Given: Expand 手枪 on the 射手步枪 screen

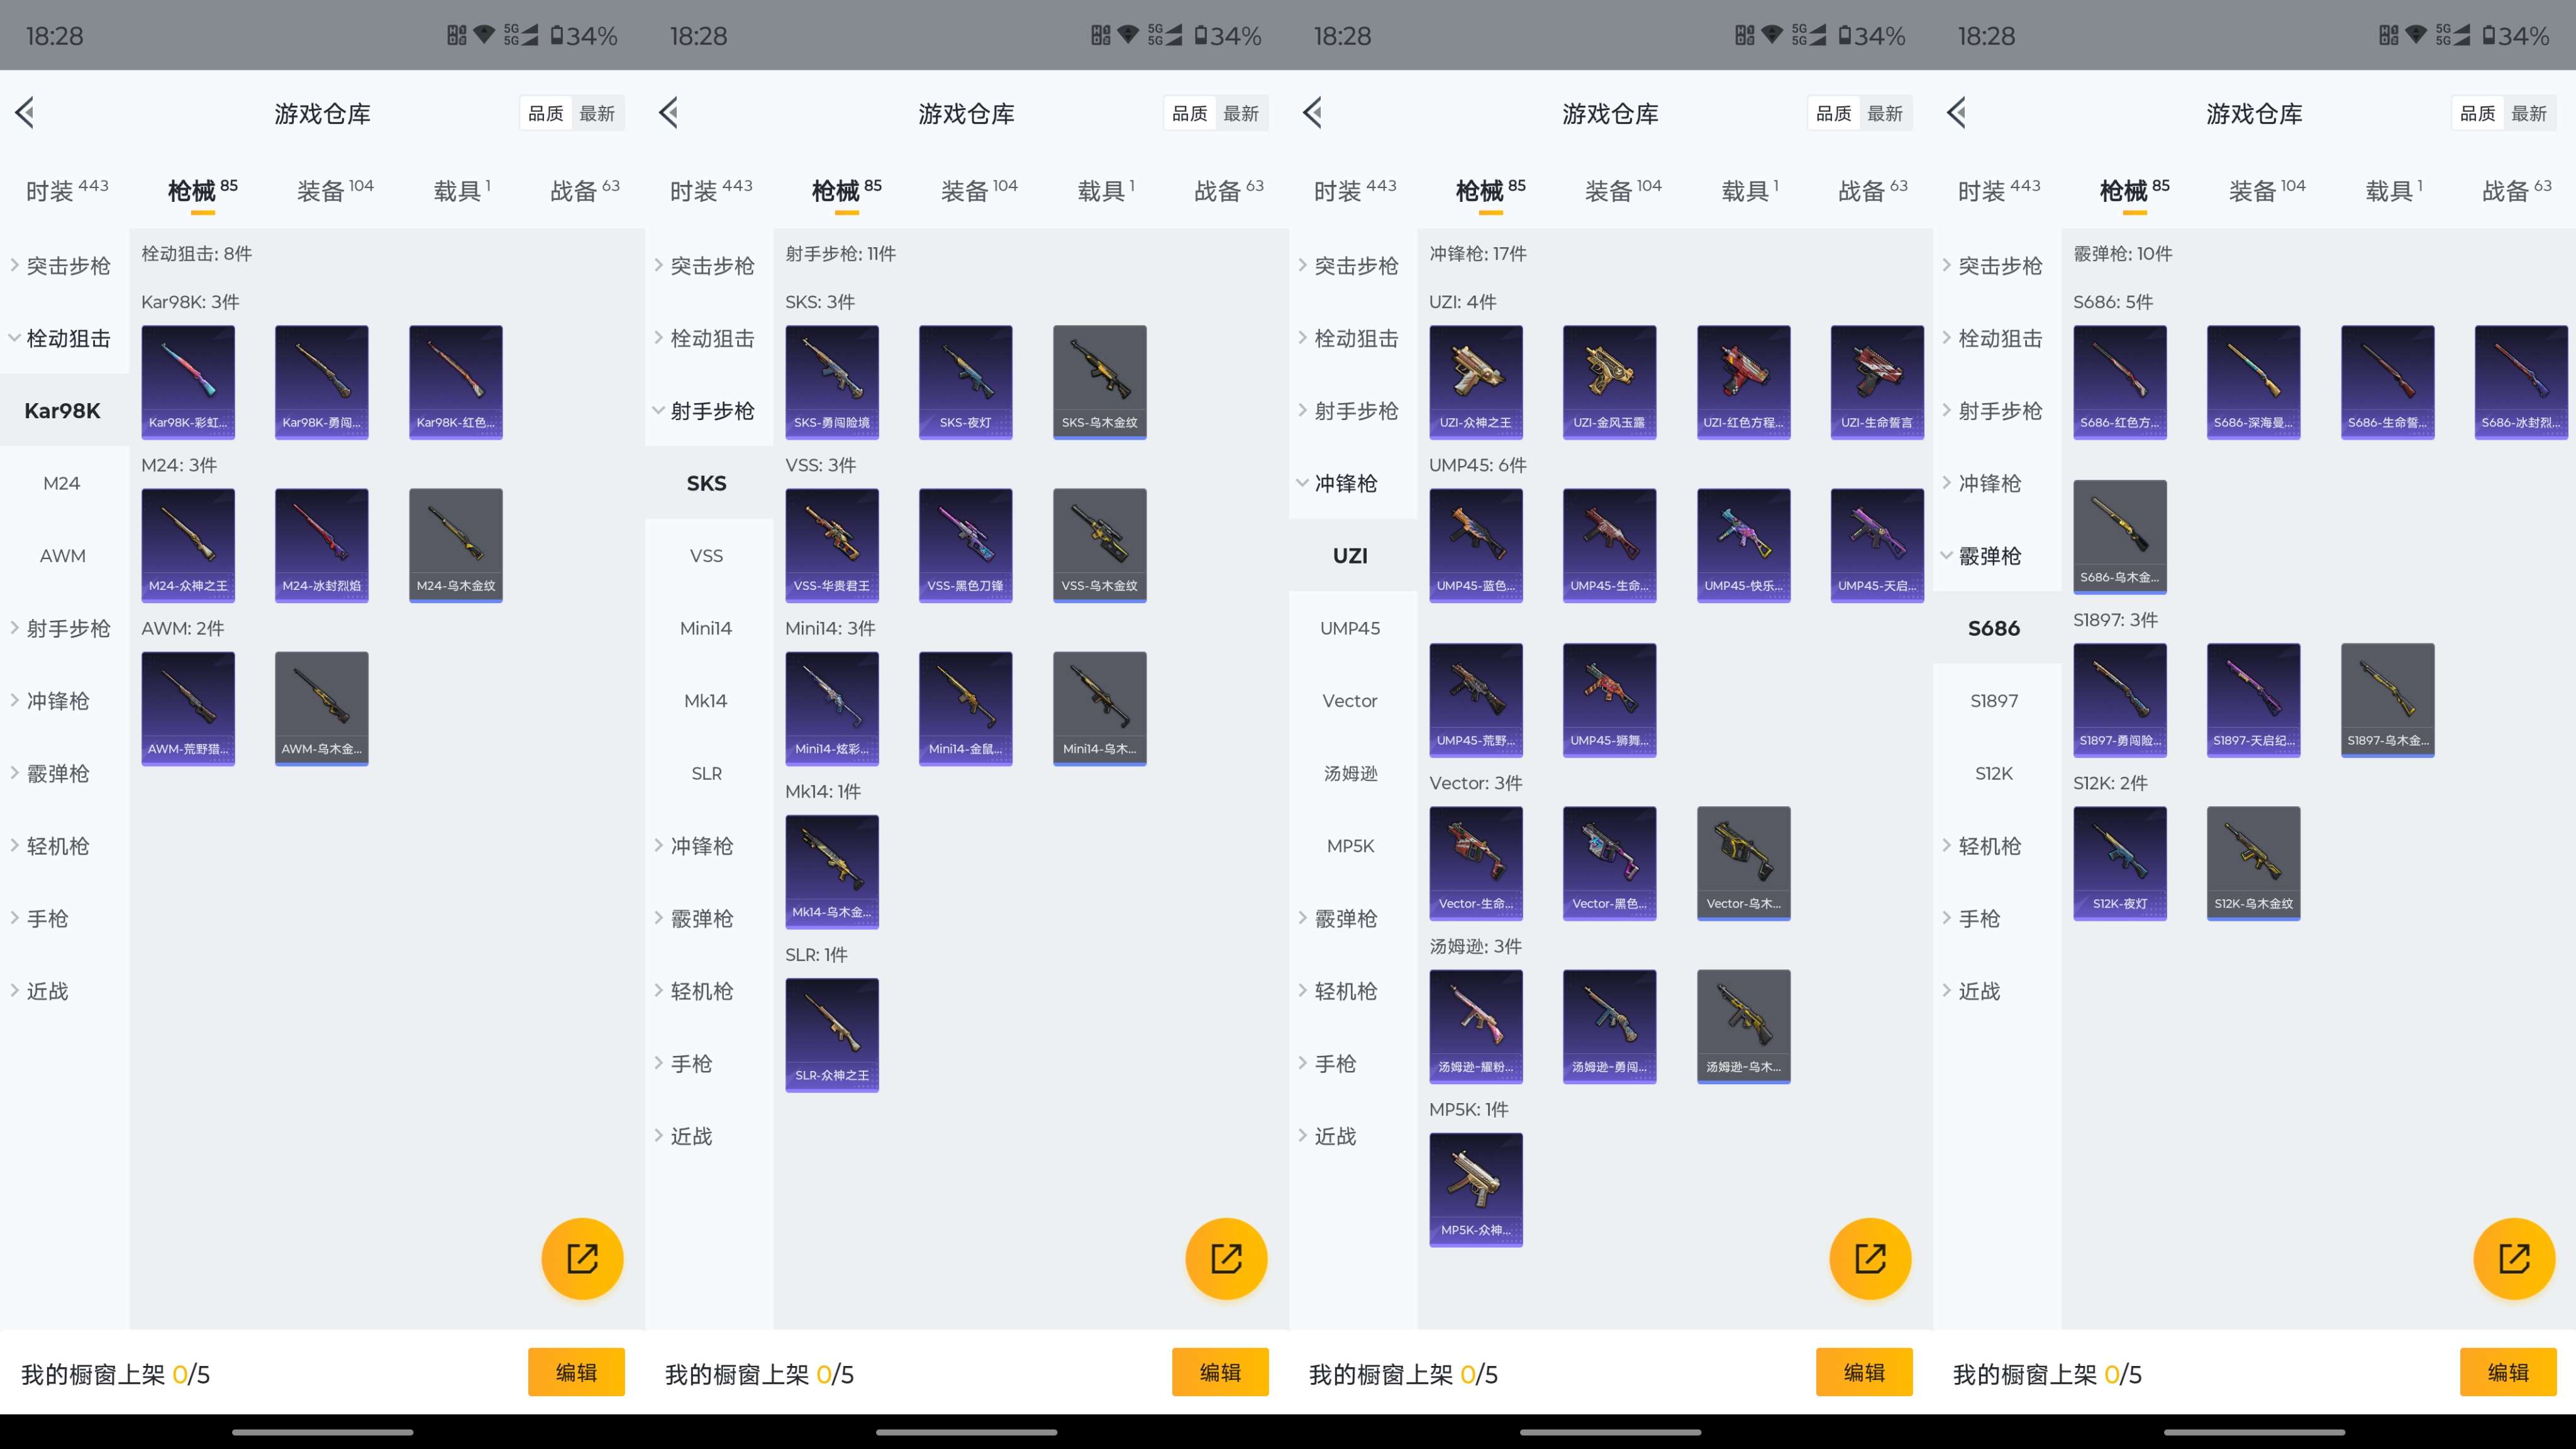Looking at the screenshot, I should (708, 1063).
